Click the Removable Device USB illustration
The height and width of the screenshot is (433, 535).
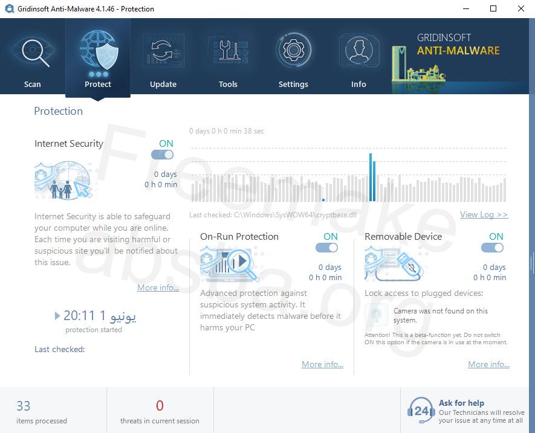pyautogui.click(x=394, y=265)
